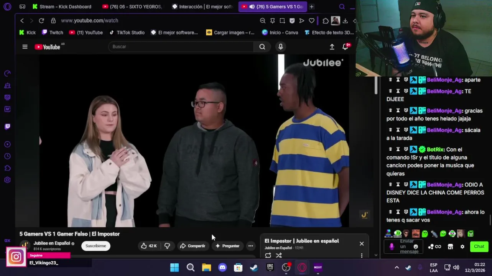Open YouTube notifications bell
The image size is (492, 276).
[x=345, y=46]
